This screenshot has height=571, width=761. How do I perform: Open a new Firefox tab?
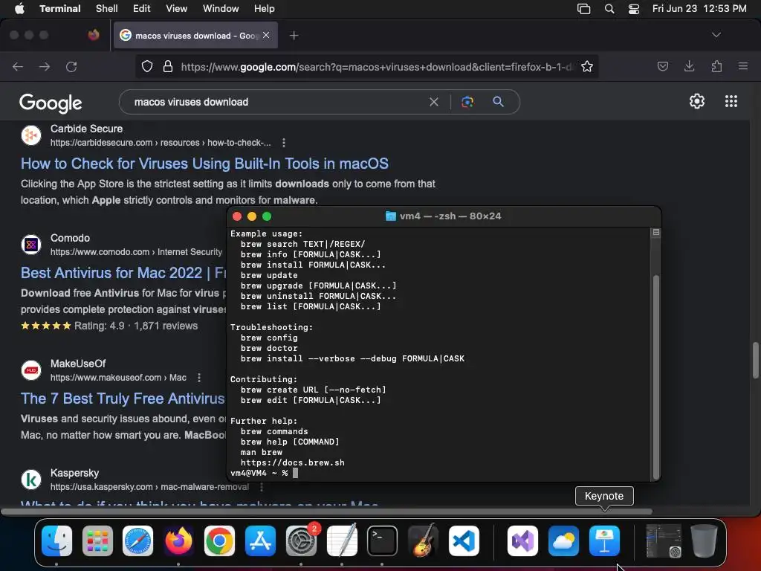point(294,36)
